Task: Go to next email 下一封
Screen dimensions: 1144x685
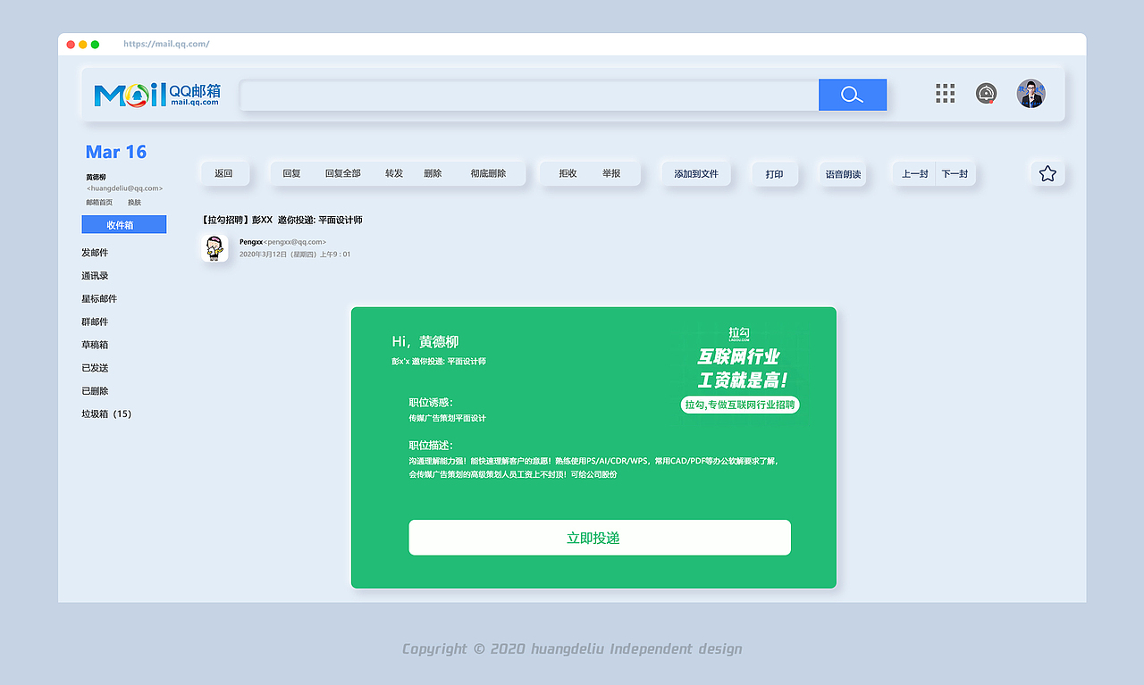Action: 955,173
